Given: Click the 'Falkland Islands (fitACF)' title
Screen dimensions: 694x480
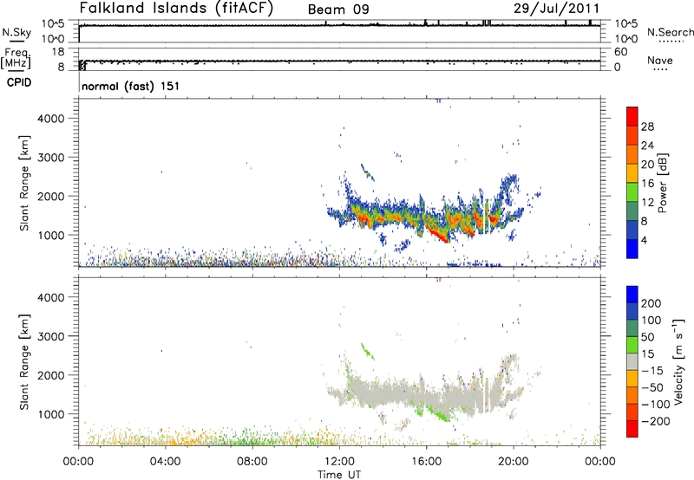Looking at the screenshot, I should point(176,8).
